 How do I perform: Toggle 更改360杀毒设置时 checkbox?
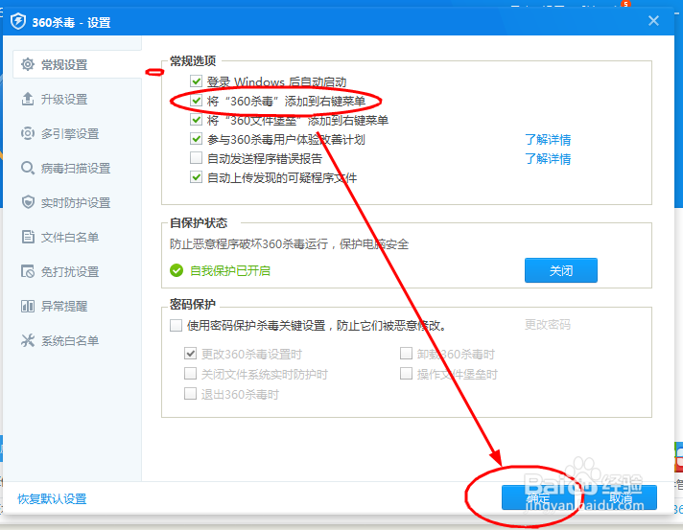pos(190,354)
